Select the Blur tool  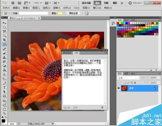pos(4,74)
